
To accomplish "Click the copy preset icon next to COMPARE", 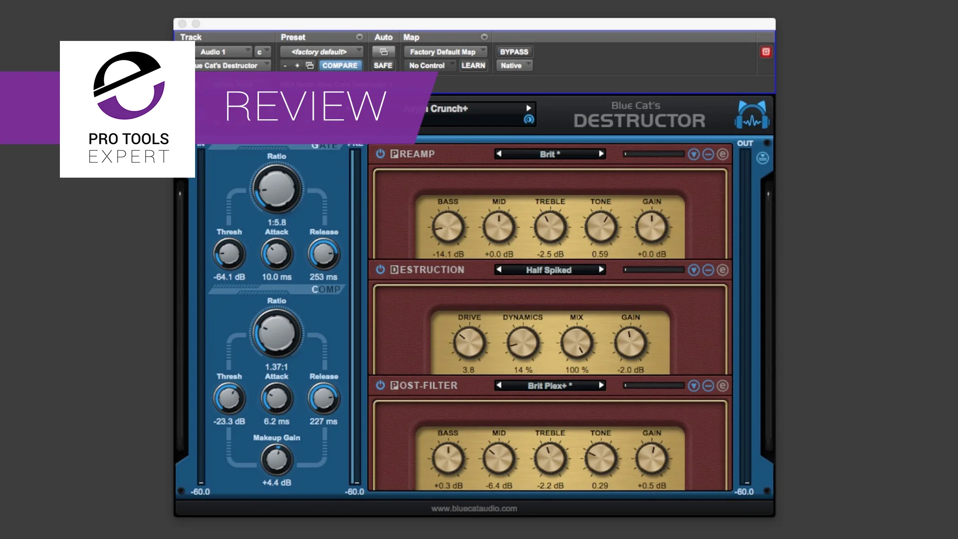I will (309, 65).
